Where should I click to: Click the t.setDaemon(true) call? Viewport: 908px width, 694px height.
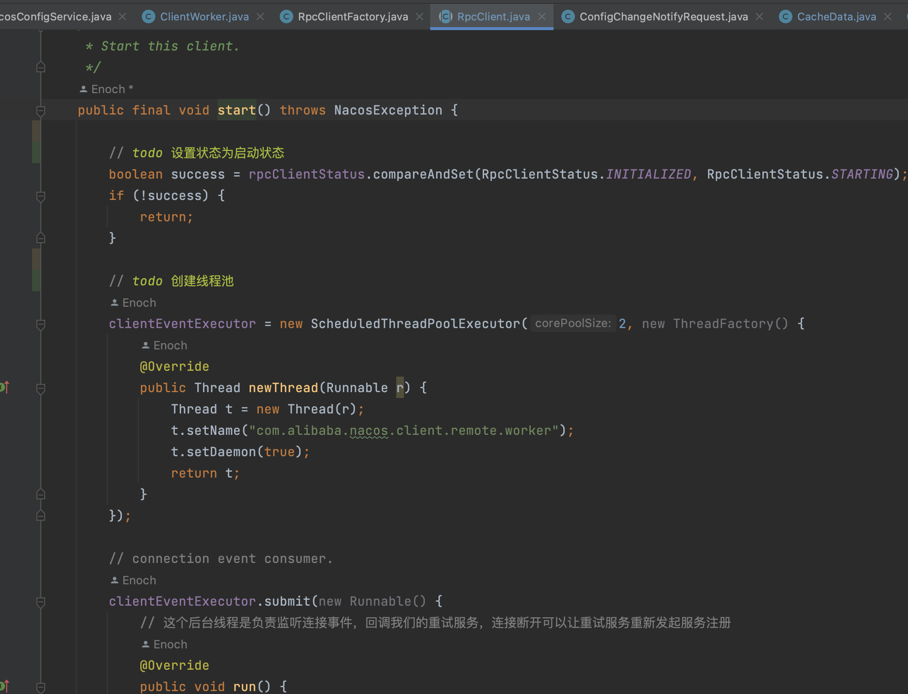coord(240,452)
